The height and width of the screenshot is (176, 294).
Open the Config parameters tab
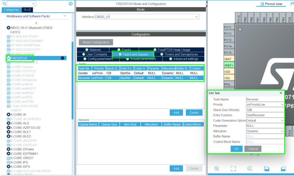point(98,59)
